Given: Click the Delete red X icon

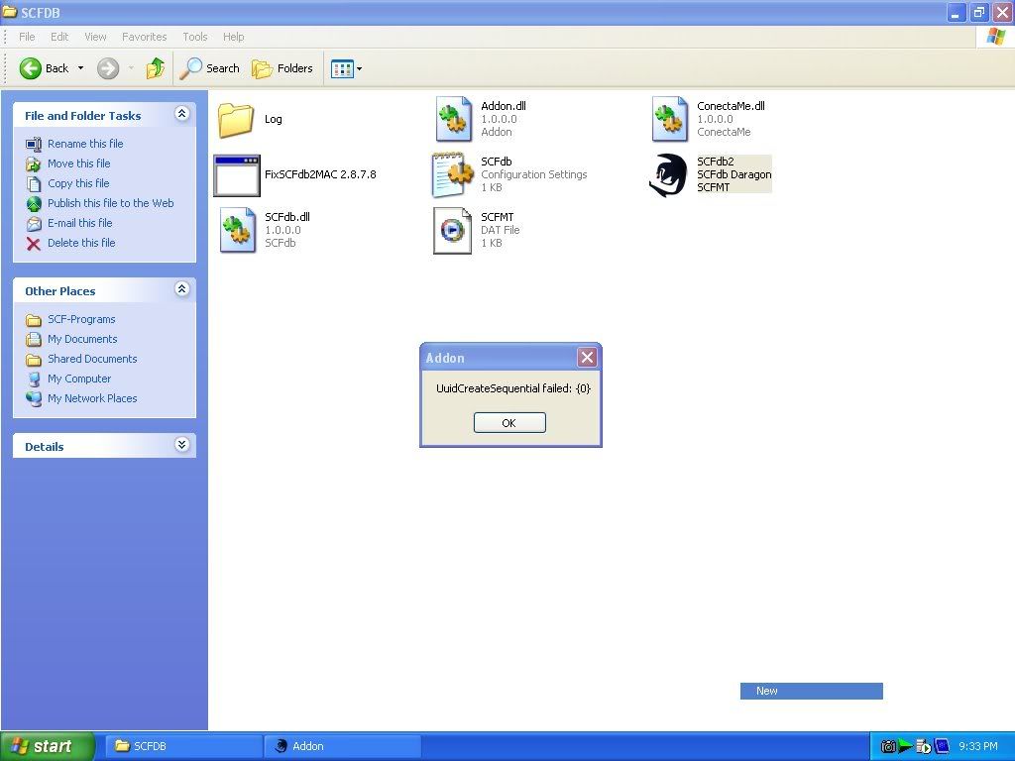Looking at the screenshot, I should tap(34, 244).
